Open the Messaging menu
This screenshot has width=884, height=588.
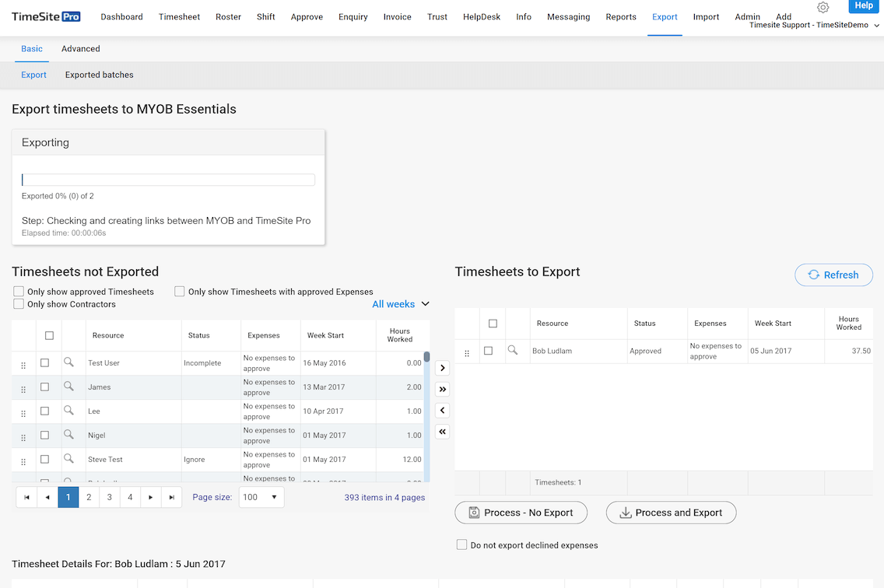tap(568, 17)
